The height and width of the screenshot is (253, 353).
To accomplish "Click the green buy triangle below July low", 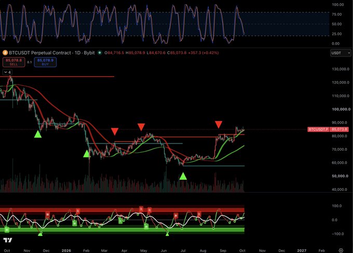I will coord(183,176).
